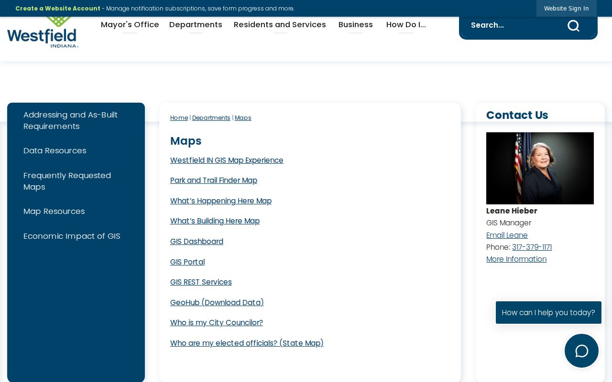The width and height of the screenshot is (612, 382).
Task: Click Website Sign In button
Action: point(567,9)
